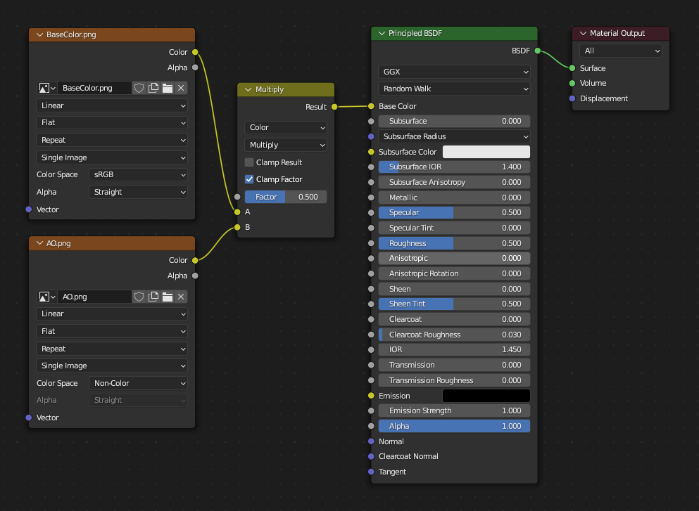Screen dimensions: 699x511
Task: Click AO.png Vector input socket
Action: point(29,418)
